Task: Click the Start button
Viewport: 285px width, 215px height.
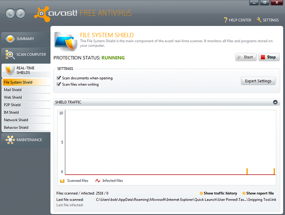Action: point(246,57)
